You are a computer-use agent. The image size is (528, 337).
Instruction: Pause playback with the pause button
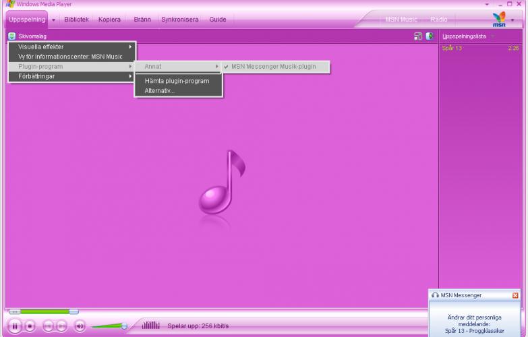pos(13,326)
